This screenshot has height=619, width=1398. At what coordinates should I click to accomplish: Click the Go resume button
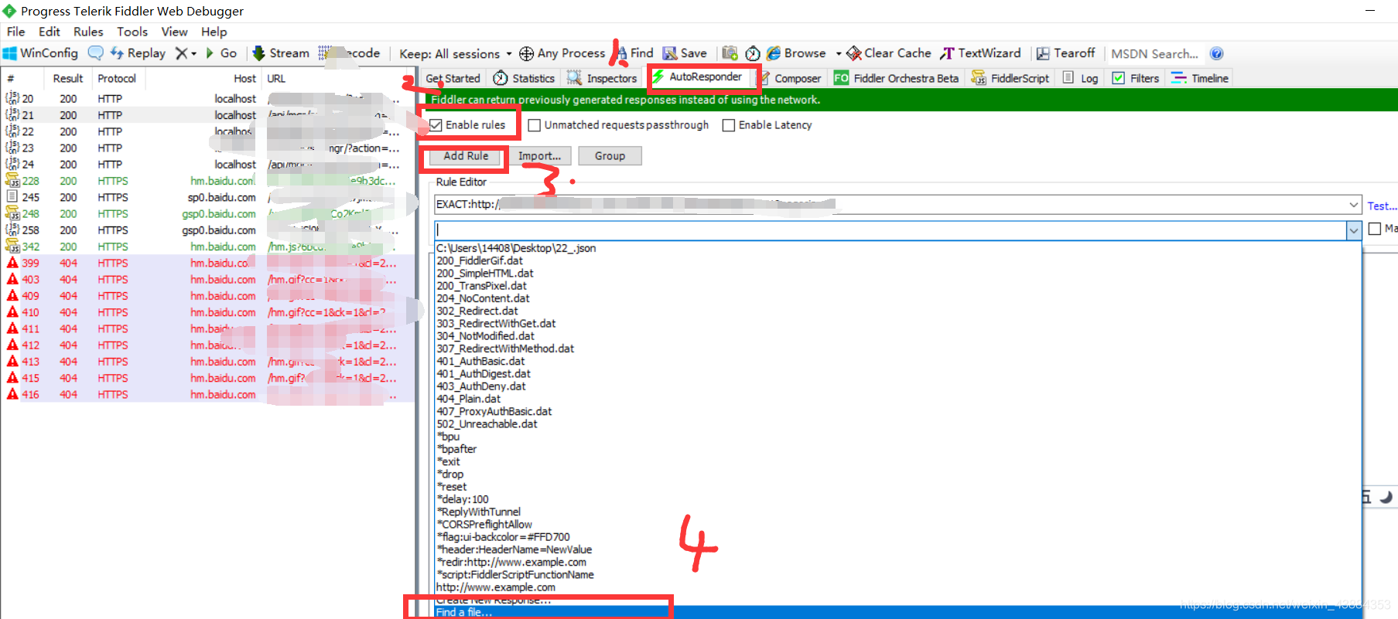[220, 53]
